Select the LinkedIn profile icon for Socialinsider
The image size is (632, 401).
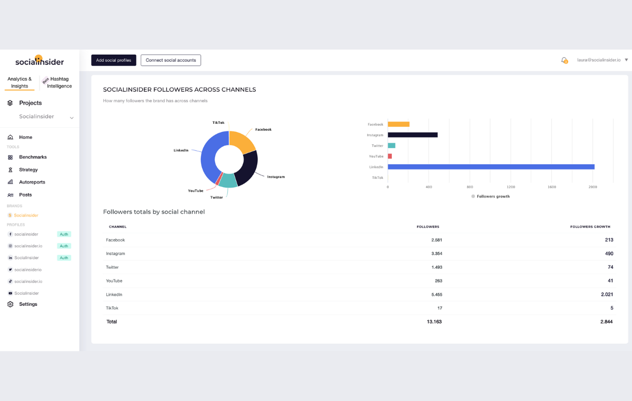[10, 258]
